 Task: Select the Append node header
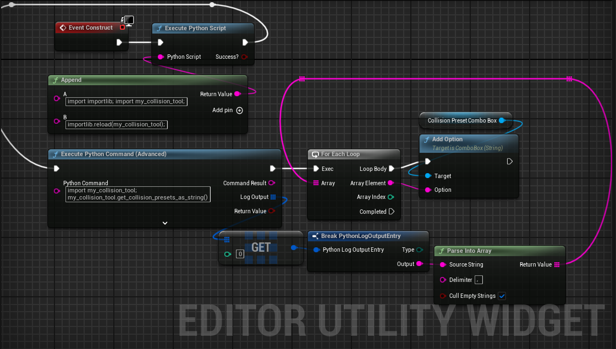click(x=148, y=80)
